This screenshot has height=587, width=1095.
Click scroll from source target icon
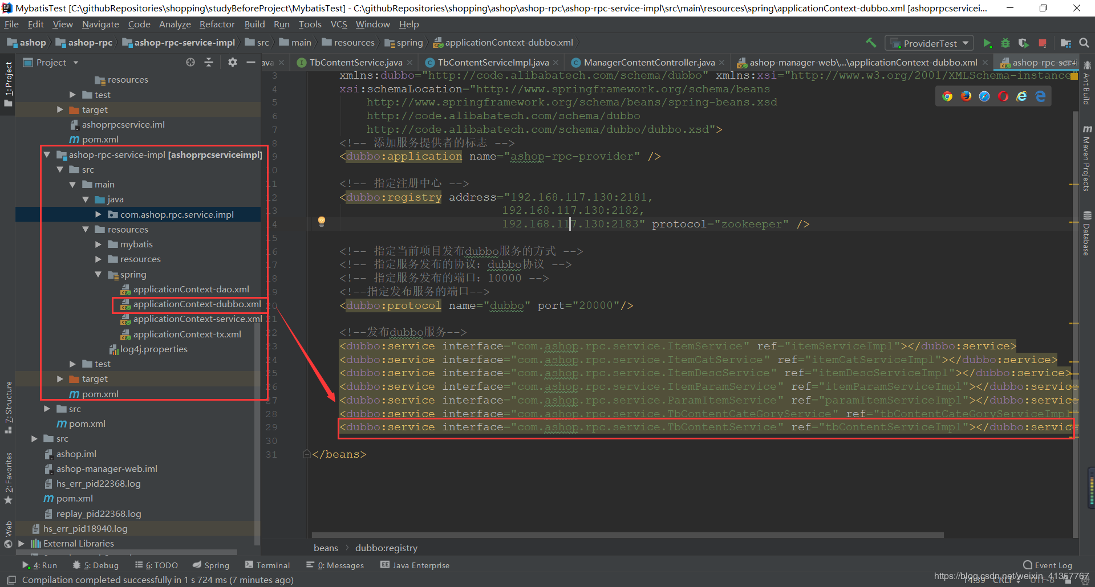pos(190,62)
